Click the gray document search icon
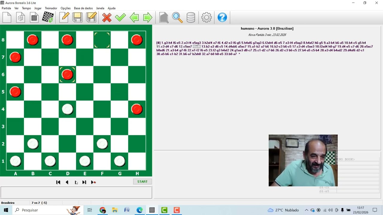This screenshot has width=383, height=215. pos(164,17)
